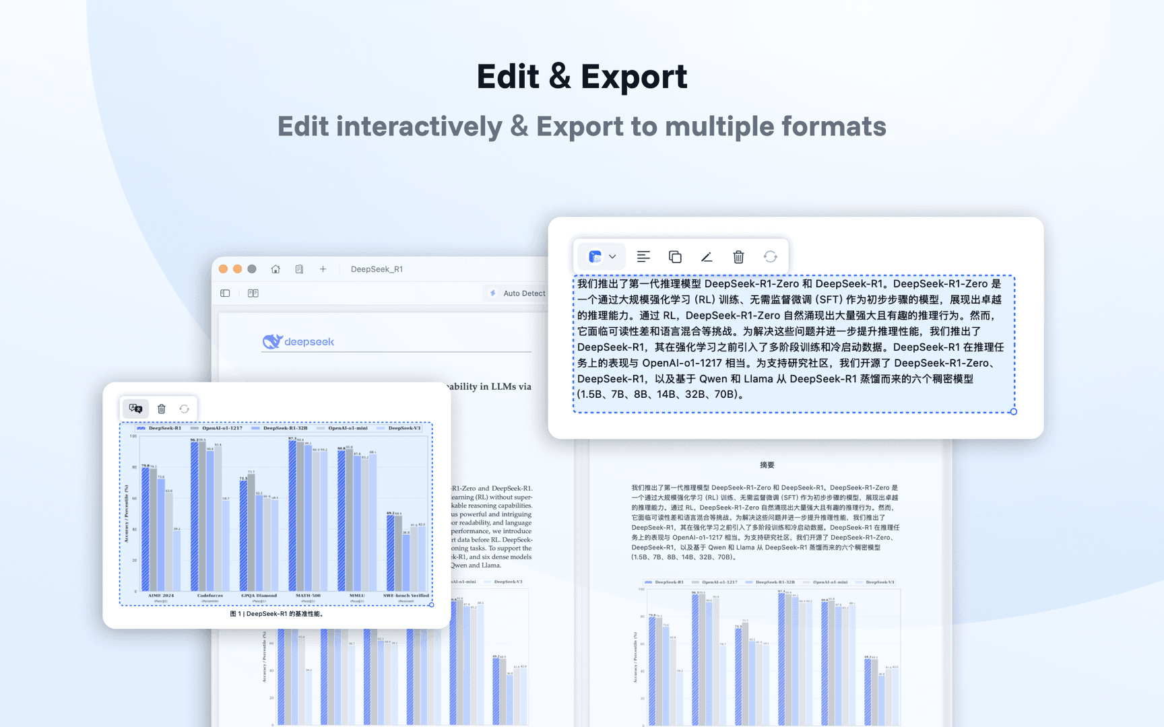Toggle the side-by-side reading view icon

[x=253, y=293]
